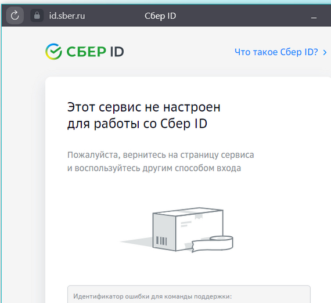Click the green Сбер checkmark logo
The height and width of the screenshot is (303, 331).
(x=53, y=52)
